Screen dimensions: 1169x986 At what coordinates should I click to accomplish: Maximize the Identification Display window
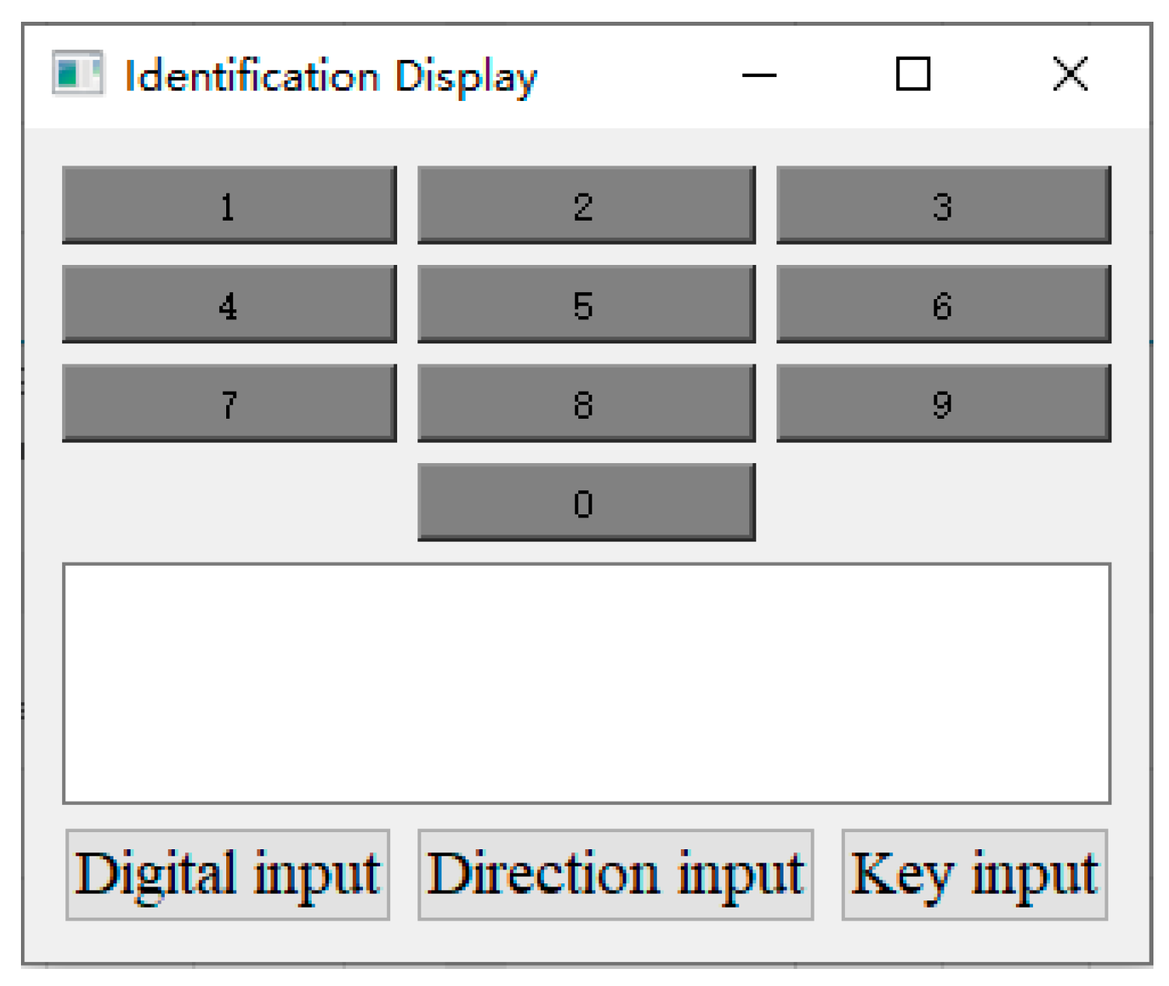pos(913,75)
